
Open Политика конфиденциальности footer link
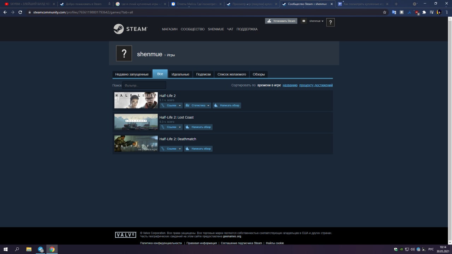[161, 243]
